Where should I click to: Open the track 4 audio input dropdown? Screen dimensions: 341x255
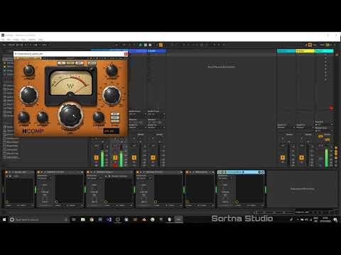point(156,114)
